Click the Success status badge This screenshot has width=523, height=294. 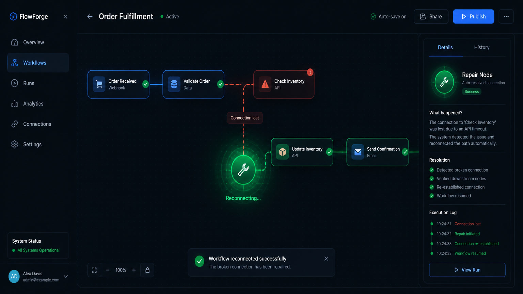pyautogui.click(x=472, y=92)
